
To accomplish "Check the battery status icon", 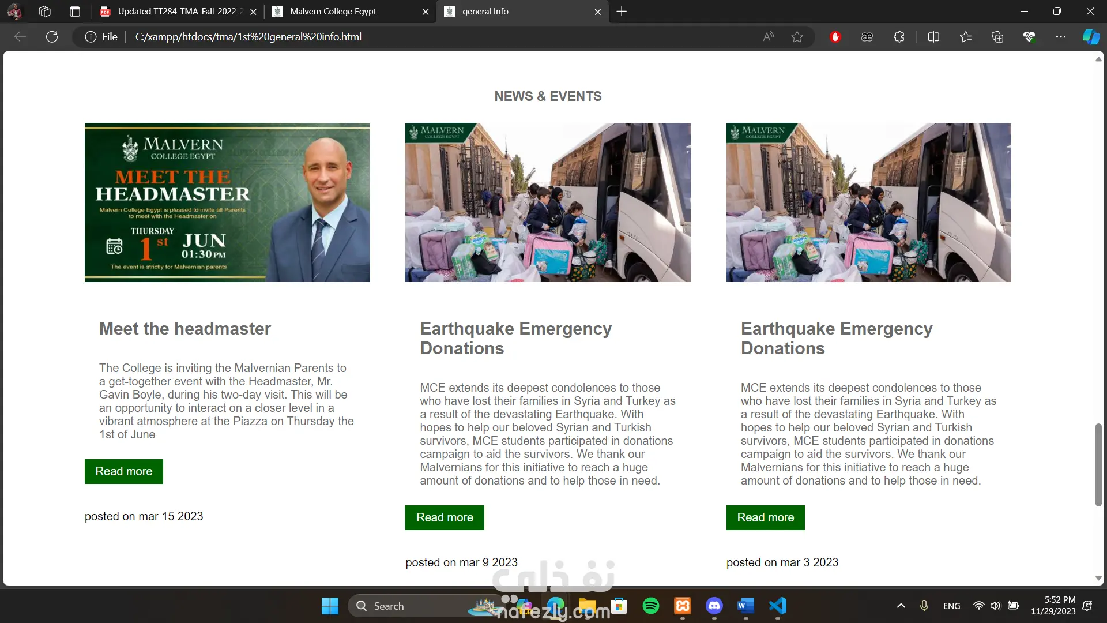I will click(x=1013, y=606).
